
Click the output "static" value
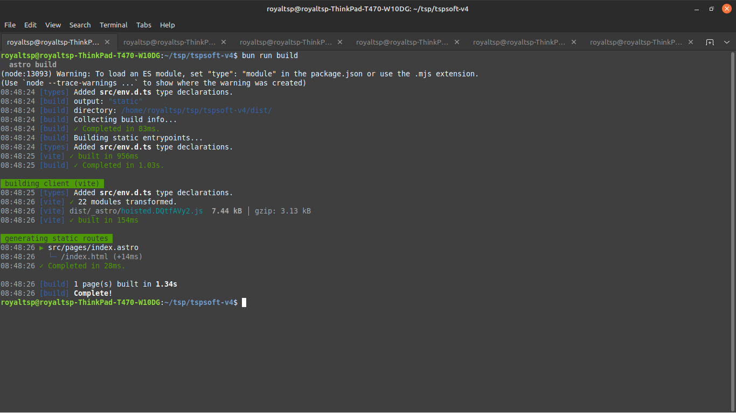coord(126,101)
